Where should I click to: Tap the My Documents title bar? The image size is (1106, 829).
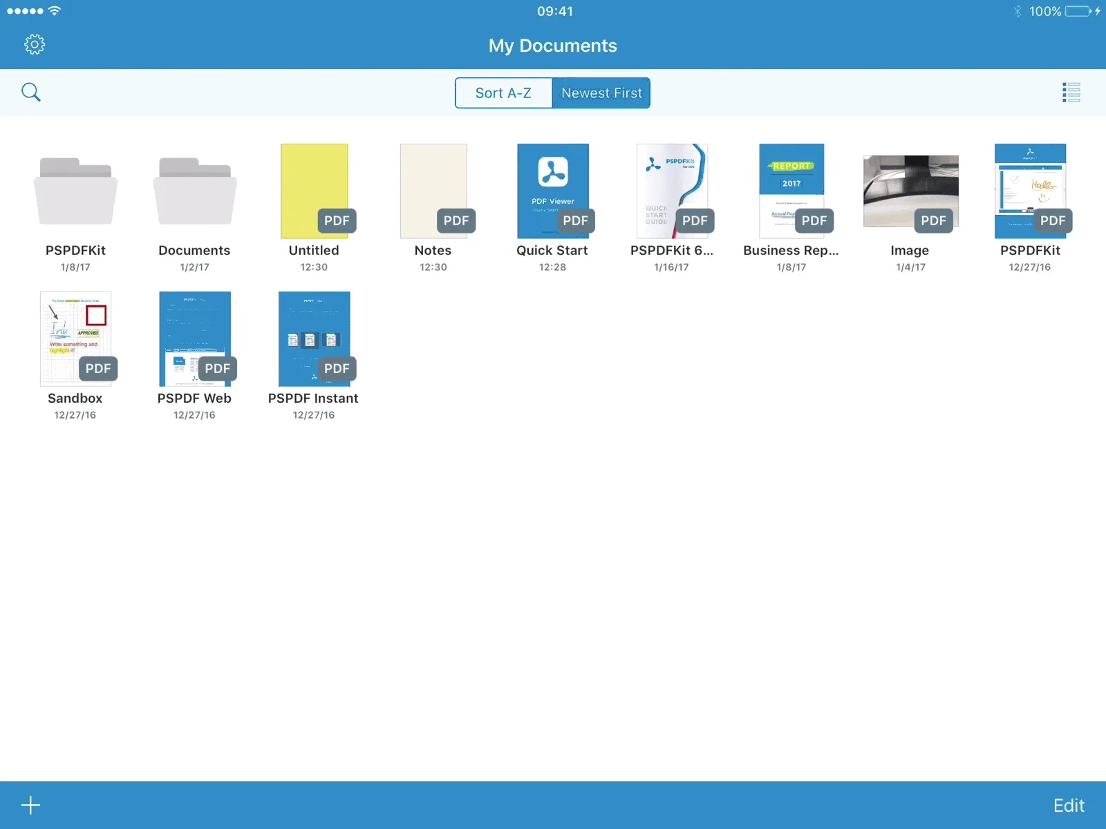tap(552, 46)
